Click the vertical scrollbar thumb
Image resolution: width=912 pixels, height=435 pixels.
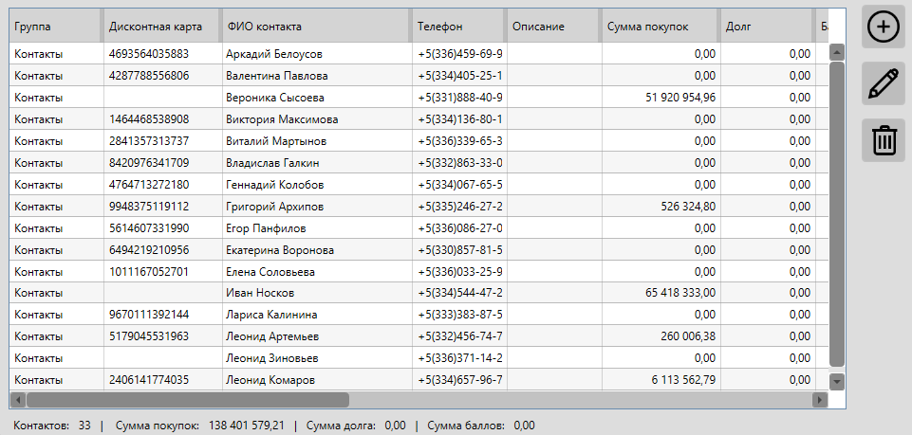pos(836,214)
